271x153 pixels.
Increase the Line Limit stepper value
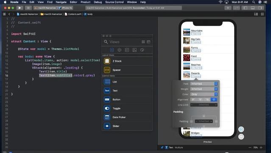tap(216, 105)
